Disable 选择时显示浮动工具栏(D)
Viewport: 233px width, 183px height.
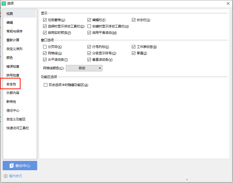(x=45, y=26)
